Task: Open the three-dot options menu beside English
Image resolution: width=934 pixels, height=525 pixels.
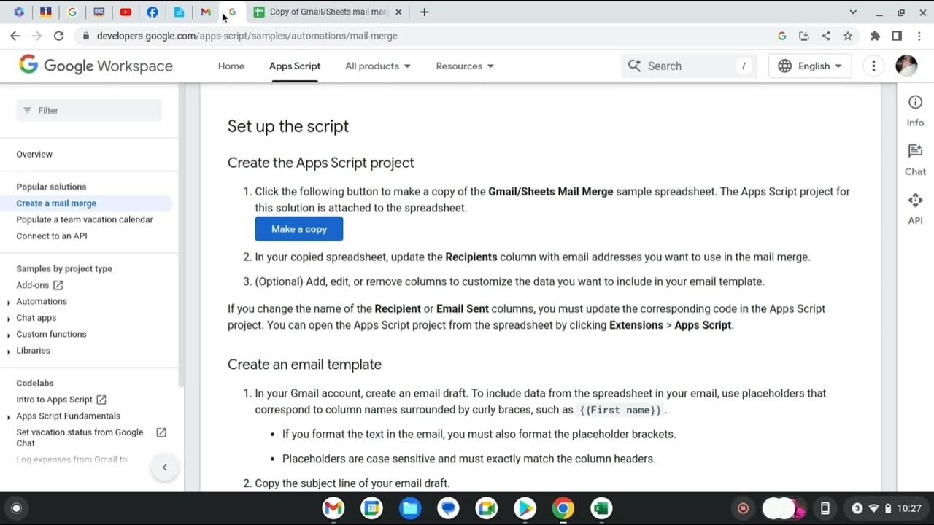Action: pos(873,66)
